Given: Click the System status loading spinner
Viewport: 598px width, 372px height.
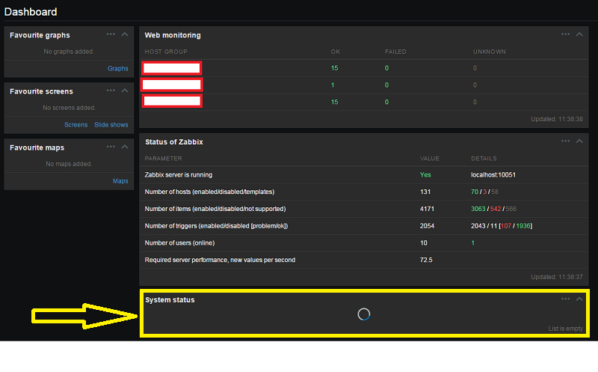Looking at the screenshot, I should click(364, 314).
